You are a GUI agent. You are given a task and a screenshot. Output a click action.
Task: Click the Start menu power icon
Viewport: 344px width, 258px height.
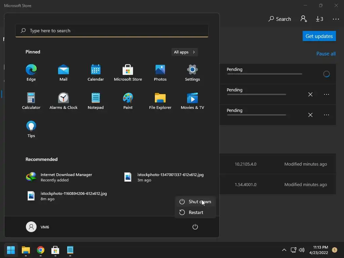coord(195,227)
